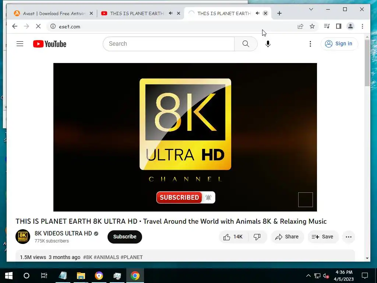This screenshot has height=283, width=377.
Task: Click the square box in video corner
Action: [305, 199]
